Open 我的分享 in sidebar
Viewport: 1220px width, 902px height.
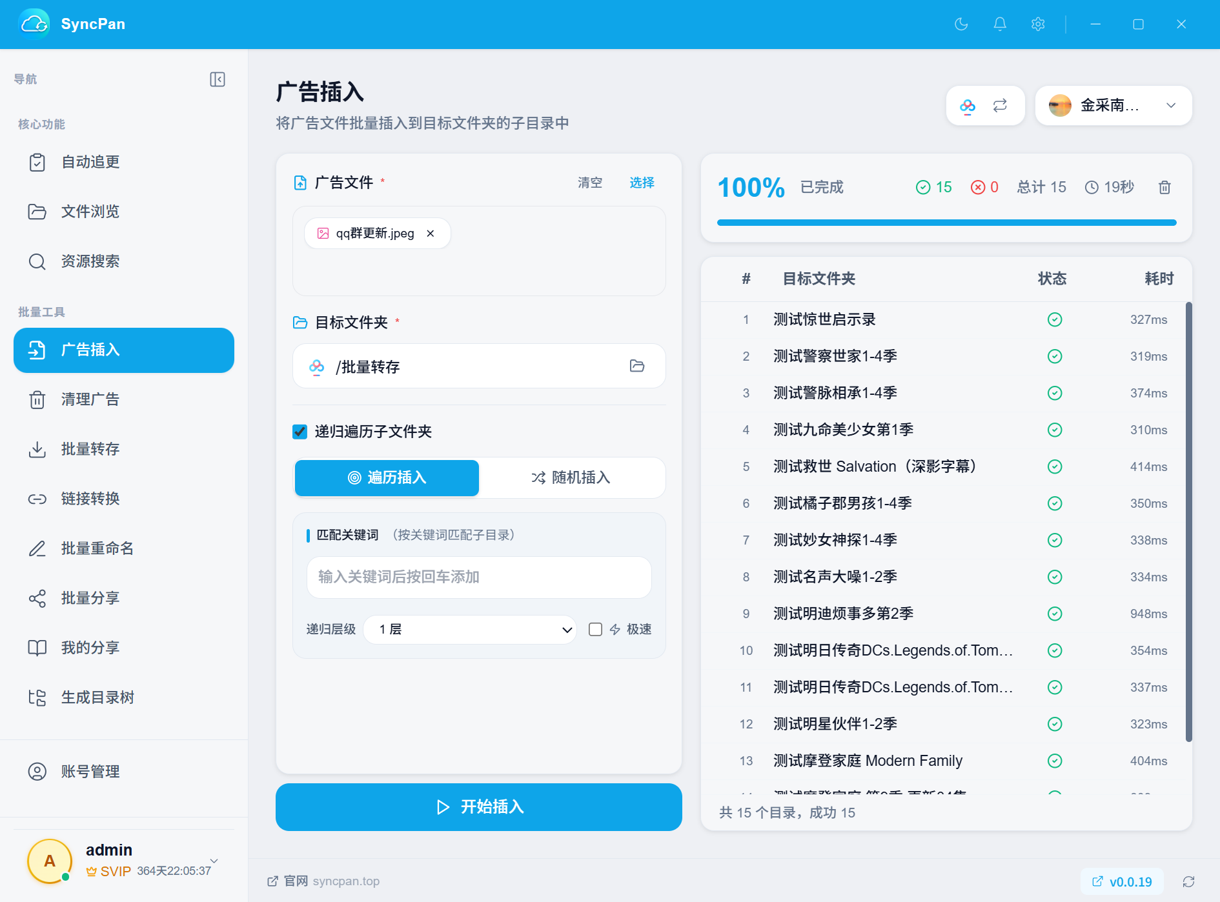[x=124, y=648]
